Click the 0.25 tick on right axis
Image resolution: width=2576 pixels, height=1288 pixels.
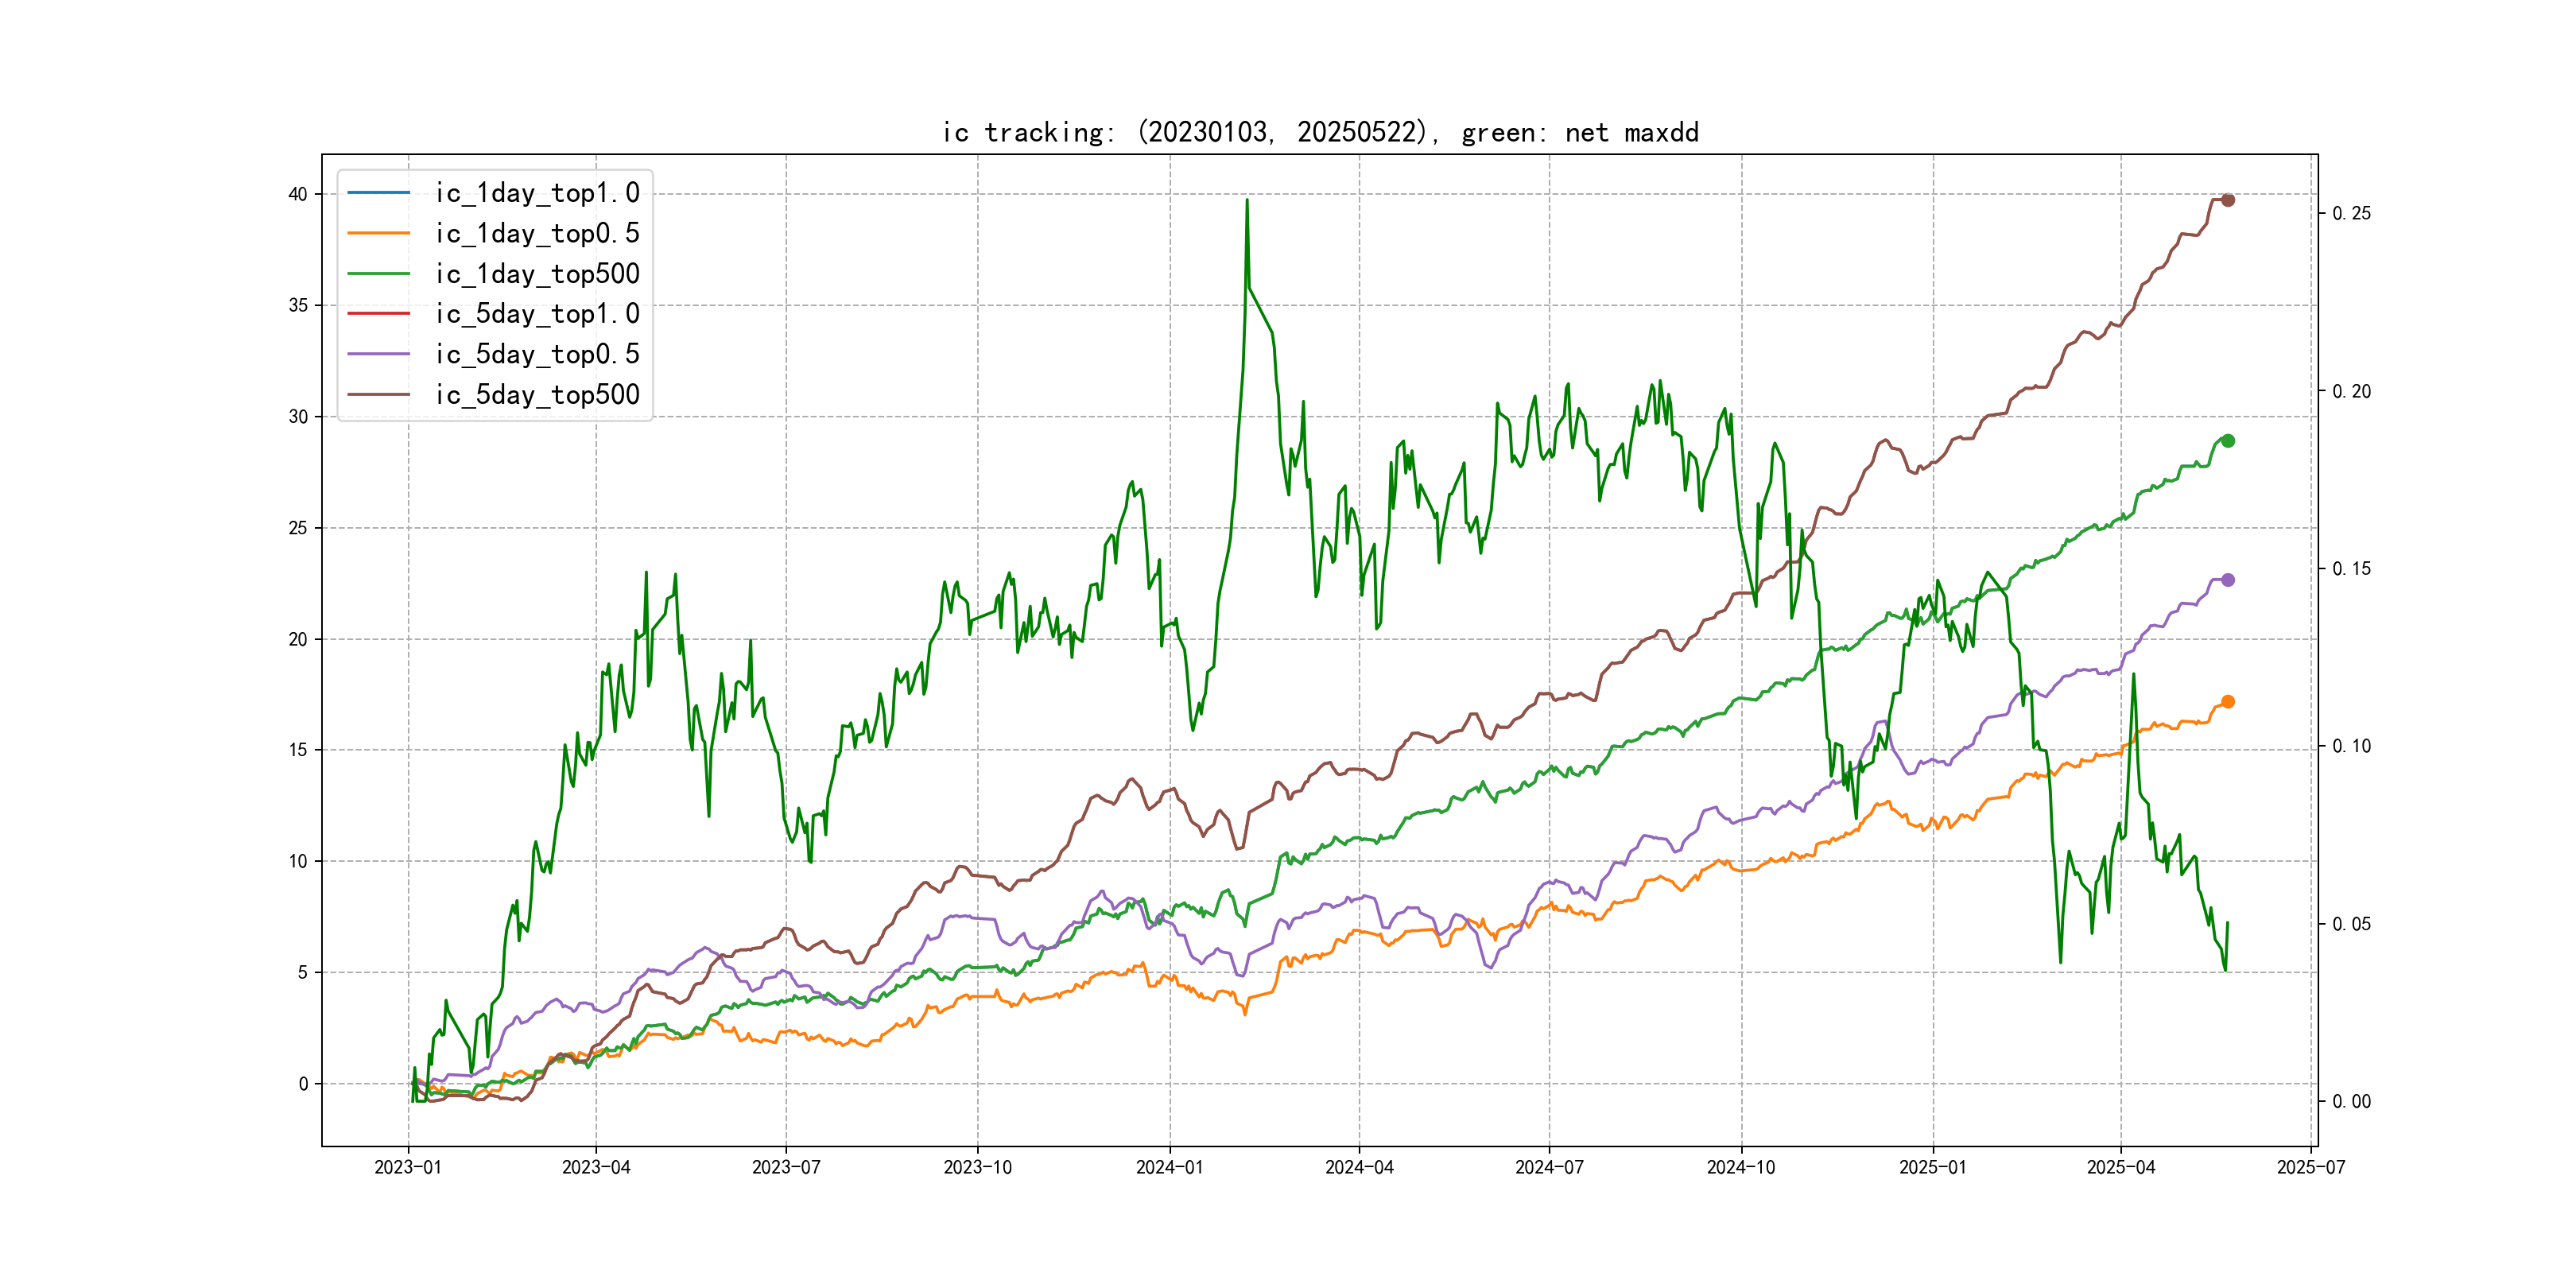(x=2350, y=213)
